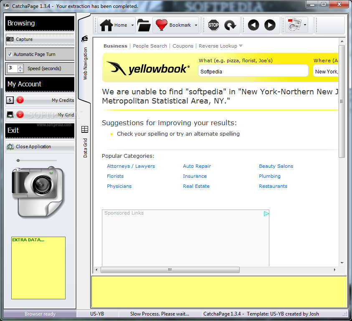Click the What search field with Softpedia
Viewport: 352px width, 321px height.
tap(253, 71)
